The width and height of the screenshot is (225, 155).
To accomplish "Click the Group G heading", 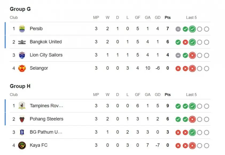I will [20, 9].
